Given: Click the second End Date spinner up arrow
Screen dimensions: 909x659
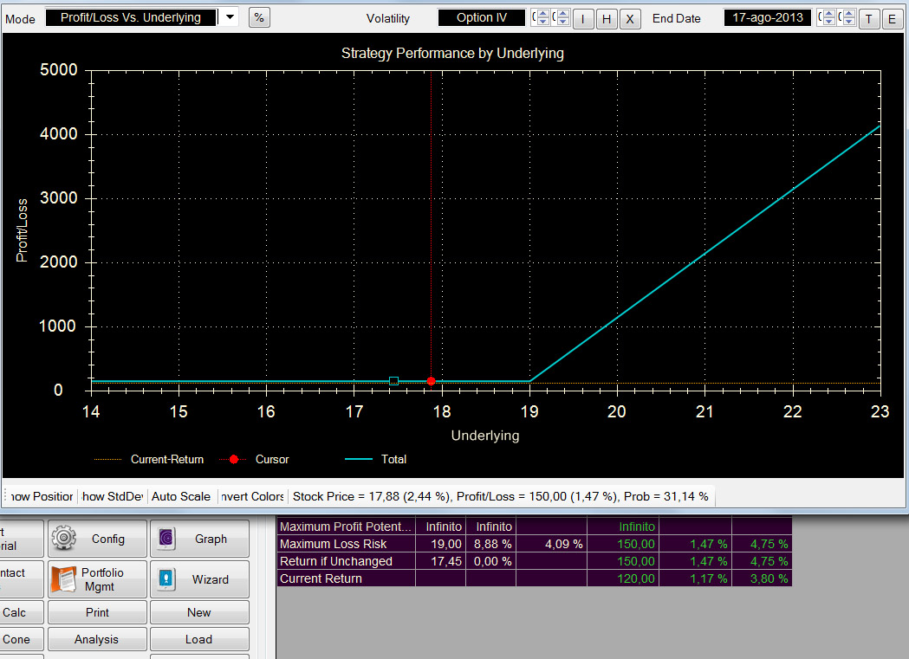Looking at the screenshot, I should pos(848,13).
